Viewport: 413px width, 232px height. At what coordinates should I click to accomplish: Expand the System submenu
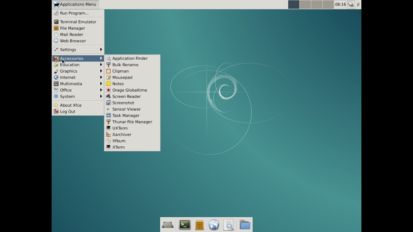point(78,96)
